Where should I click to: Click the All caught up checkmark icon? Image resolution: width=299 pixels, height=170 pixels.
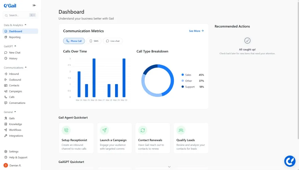247,41
